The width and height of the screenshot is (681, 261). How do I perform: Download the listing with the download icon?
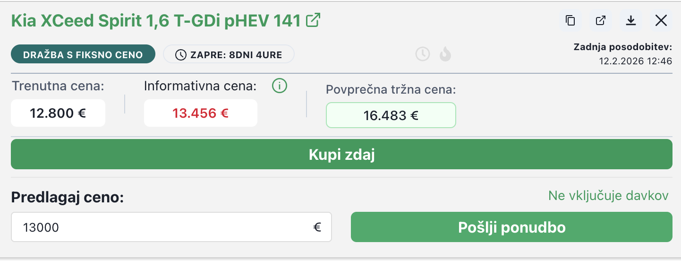(x=631, y=21)
